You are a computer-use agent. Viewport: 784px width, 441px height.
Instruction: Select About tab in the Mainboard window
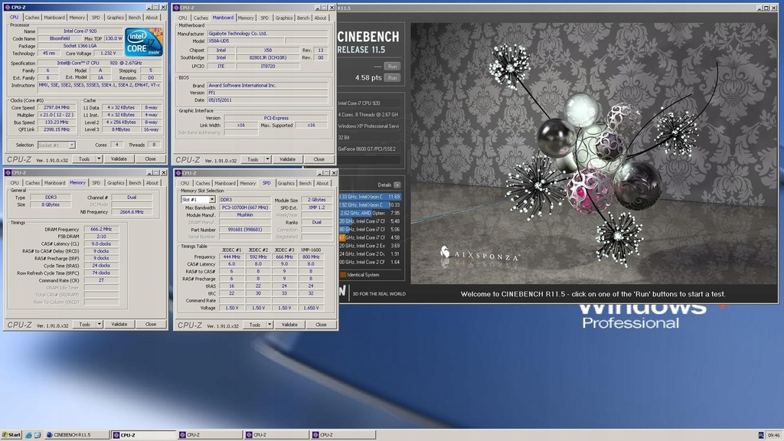click(x=321, y=18)
